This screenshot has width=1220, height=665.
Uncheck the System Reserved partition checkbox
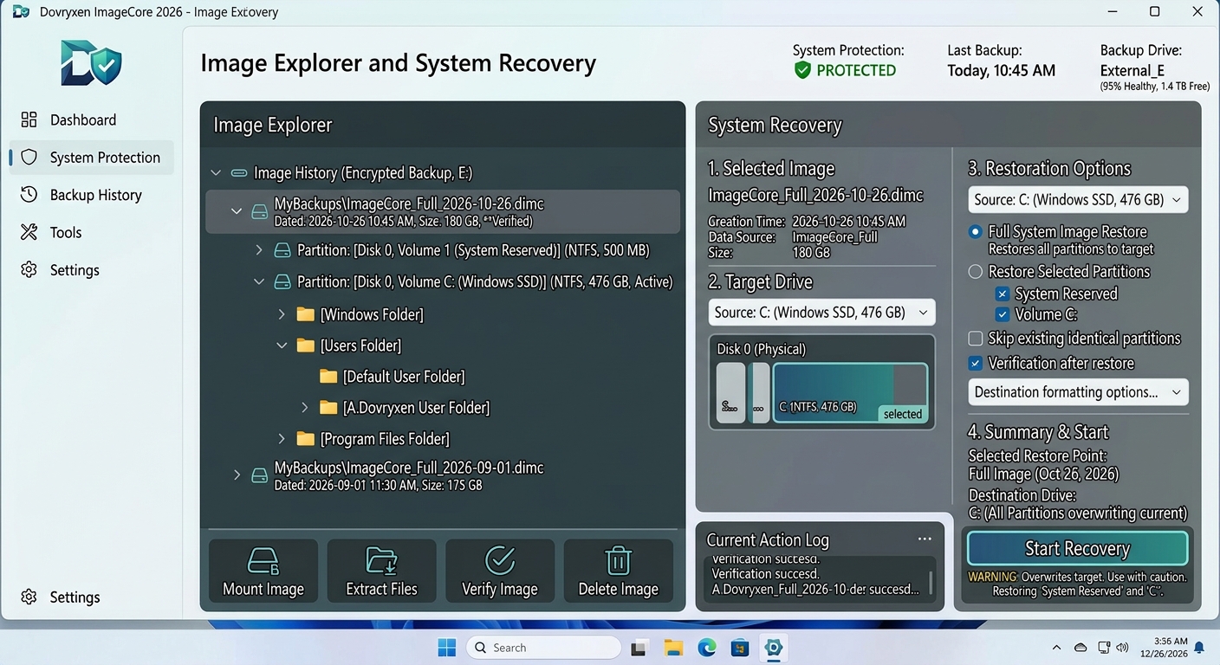coord(1002,294)
